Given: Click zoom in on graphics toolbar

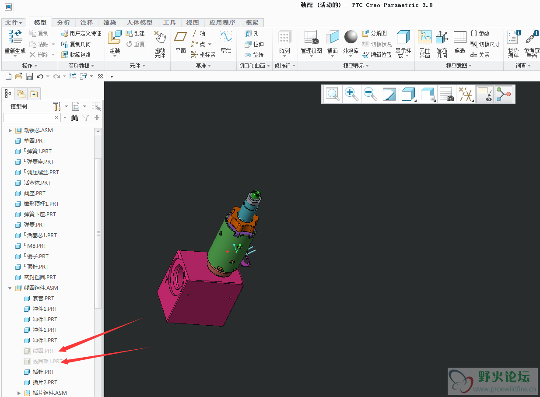Looking at the screenshot, I should coord(351,94).
